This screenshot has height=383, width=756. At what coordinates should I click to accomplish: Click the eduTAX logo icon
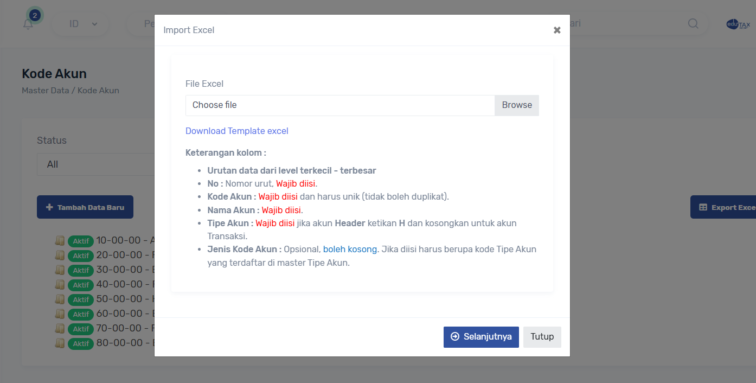pyautogui.click(x=738, y=24)
